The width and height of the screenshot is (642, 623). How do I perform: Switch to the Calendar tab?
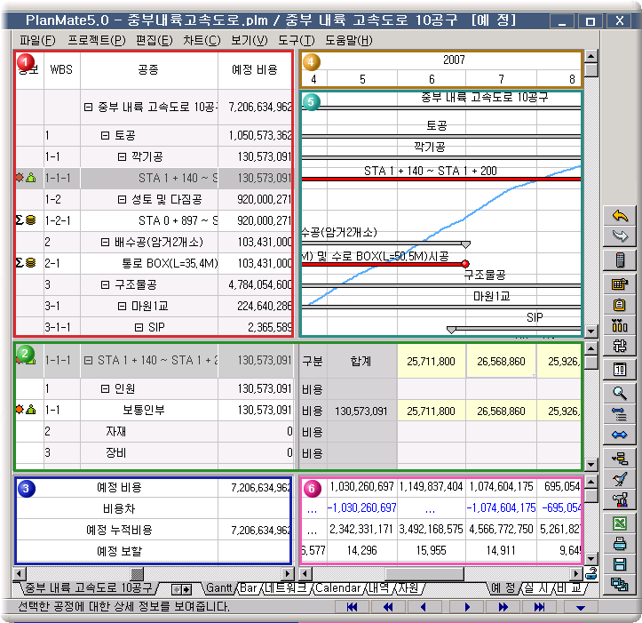[337, 588]
